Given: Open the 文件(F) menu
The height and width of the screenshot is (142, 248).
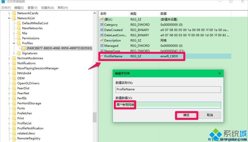Looking at the screenshot, I should 6,8.
